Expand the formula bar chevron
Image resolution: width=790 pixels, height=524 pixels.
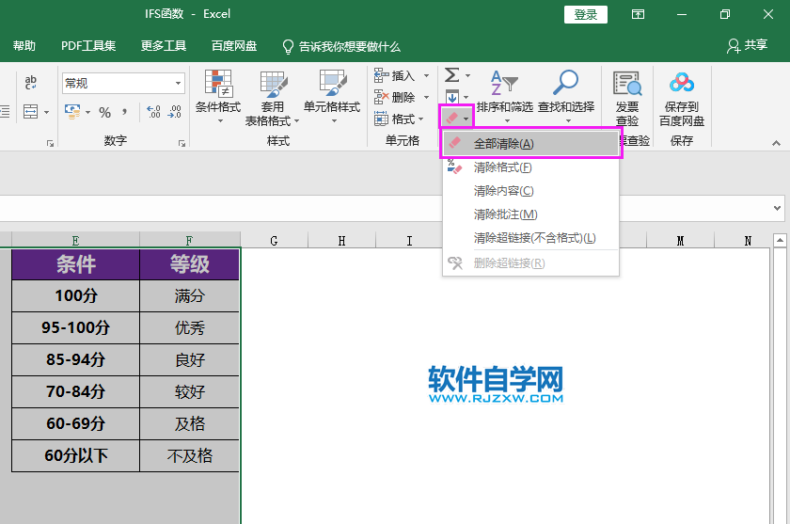tap(777, 208)
